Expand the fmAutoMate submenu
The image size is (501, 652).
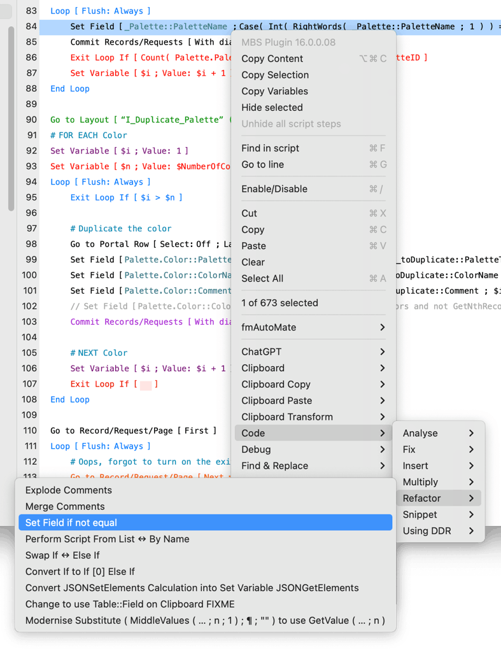pyautogui.click(x=313, y=327)
